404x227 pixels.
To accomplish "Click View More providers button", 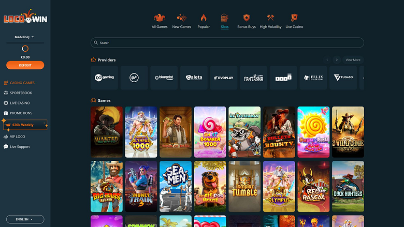I will pos(353,60).
